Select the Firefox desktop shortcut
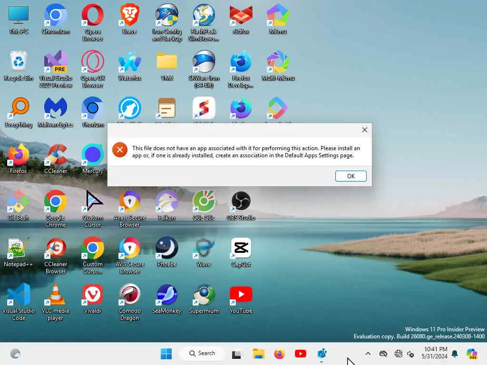 click(19, 159)
